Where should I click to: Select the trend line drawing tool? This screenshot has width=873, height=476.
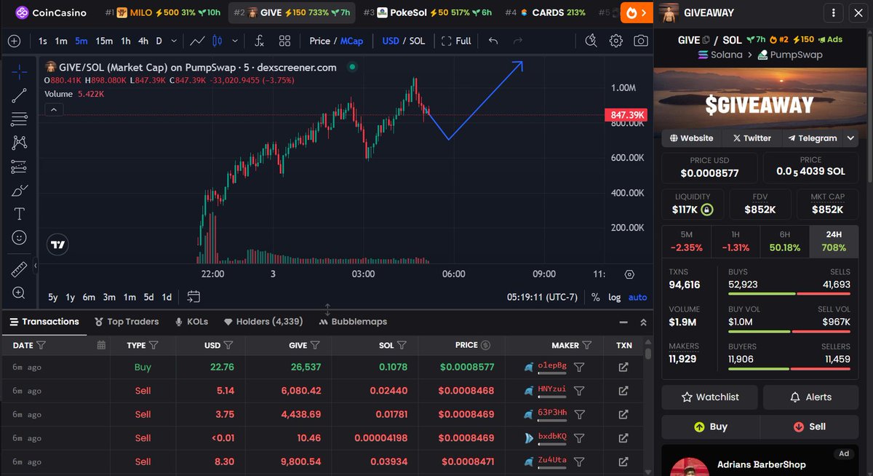[19, 95]
